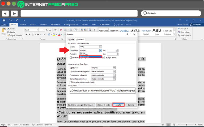This screenshot has height=127, width=204.
Task: Switch to the Fuente tab in dialog
Action: (71, 39)
